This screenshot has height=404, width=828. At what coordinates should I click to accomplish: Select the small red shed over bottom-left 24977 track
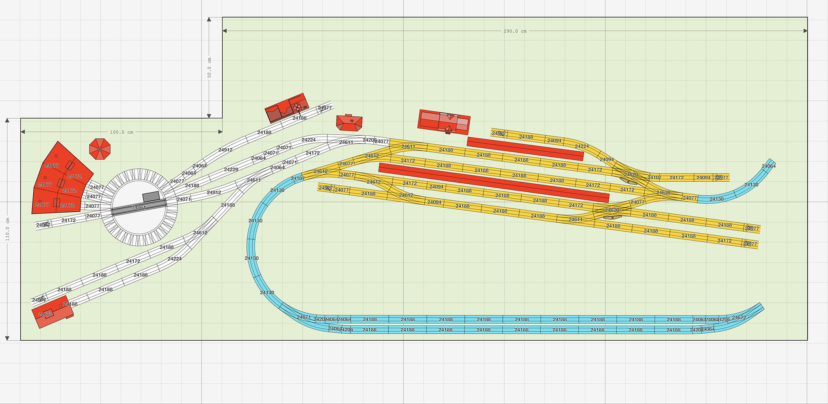[x=53, y=312]
